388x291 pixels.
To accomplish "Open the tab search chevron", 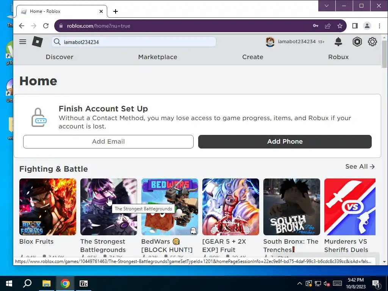I will (x=327, y=6).
